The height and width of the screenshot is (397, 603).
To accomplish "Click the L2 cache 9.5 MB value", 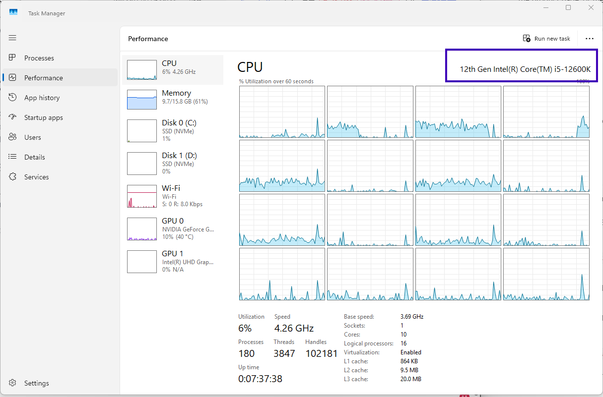I will coord(409,370).
